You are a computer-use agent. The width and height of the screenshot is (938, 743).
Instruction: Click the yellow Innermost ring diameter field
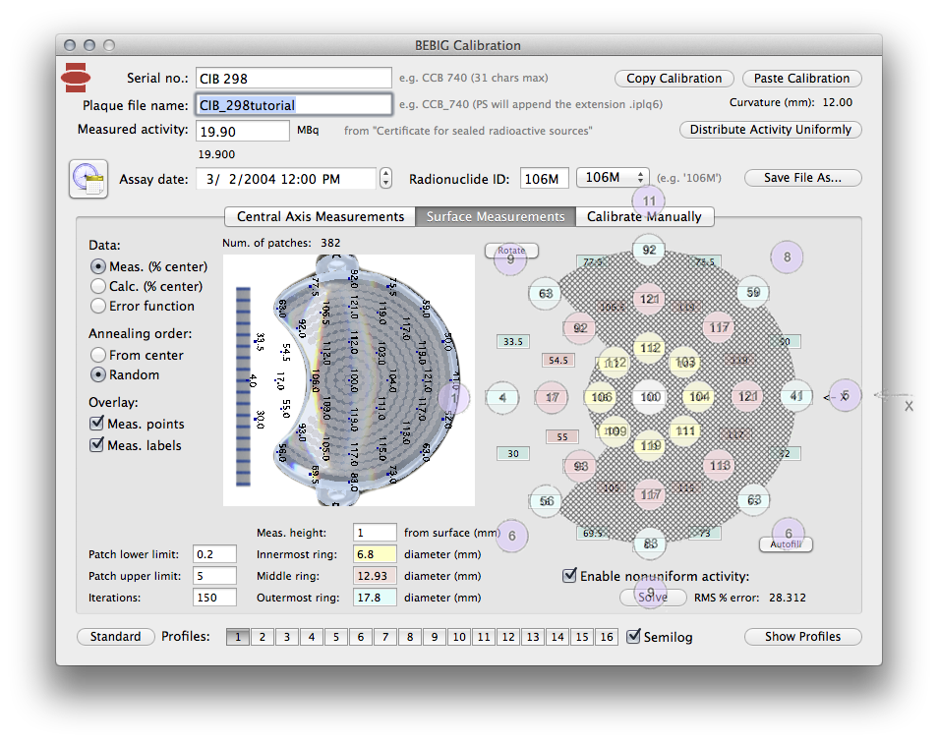(x=375, y=554)
